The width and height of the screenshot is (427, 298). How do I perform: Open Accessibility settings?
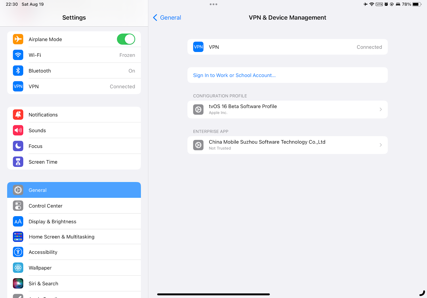pyautogui.click(x=74, y=252)
